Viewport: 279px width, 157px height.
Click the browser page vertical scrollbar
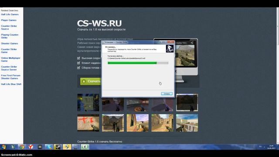pos(278,75)
